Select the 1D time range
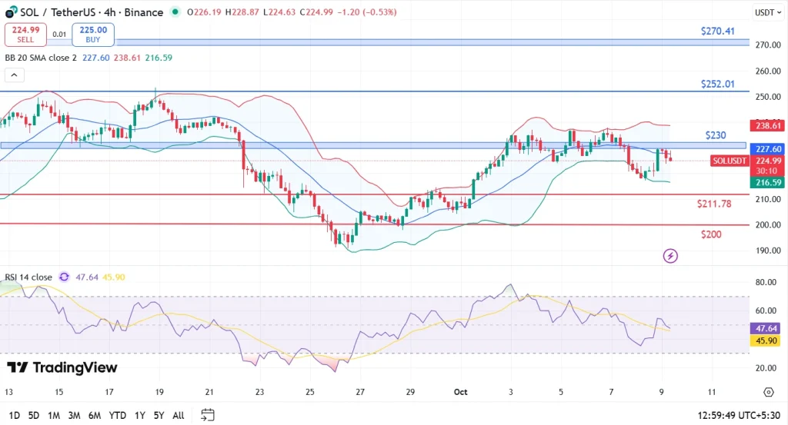The width and height of the screenshot is (788, 425). click(15, 415)
